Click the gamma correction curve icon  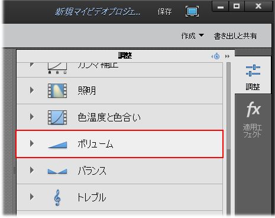(57, 68)
